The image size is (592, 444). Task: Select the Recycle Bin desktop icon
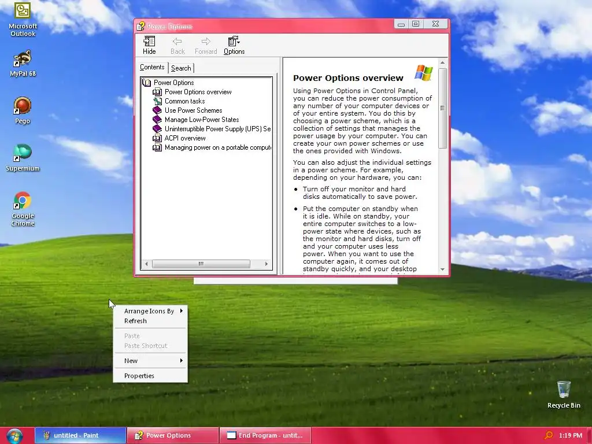[564, 395]
